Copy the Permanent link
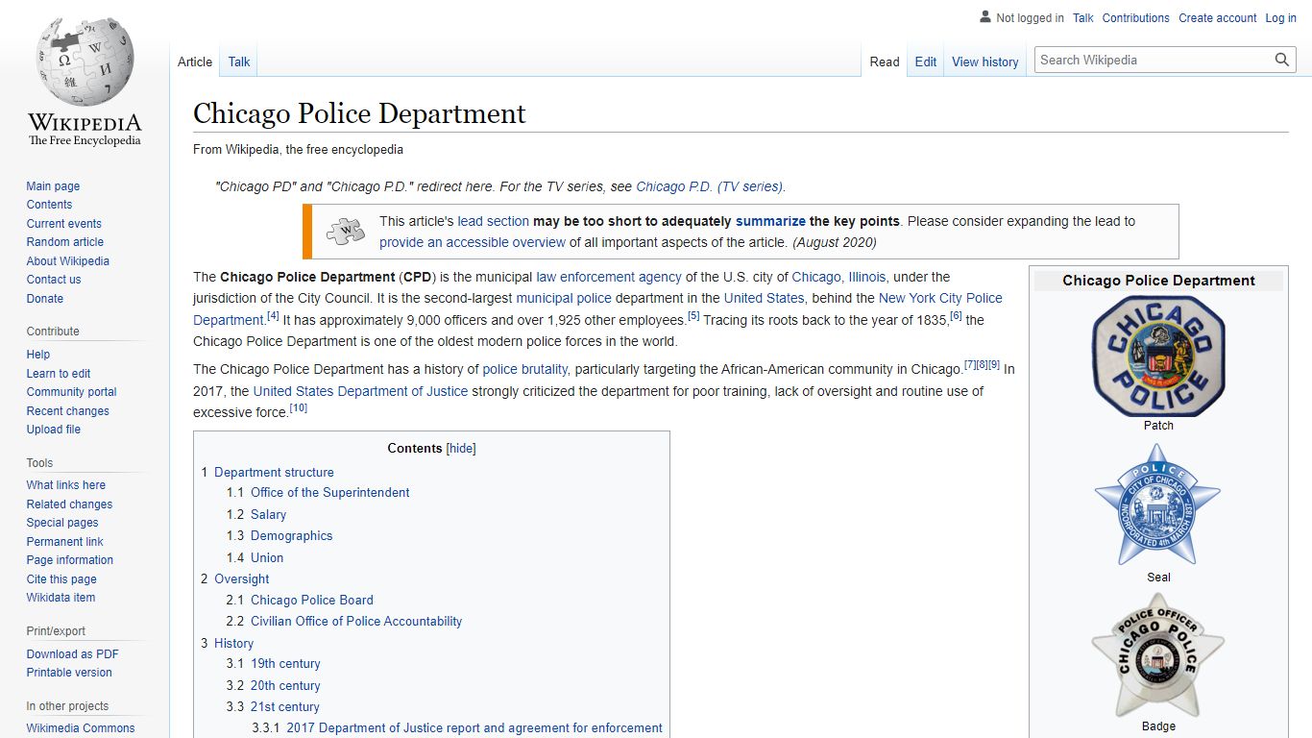 click(x=65, y=542)
